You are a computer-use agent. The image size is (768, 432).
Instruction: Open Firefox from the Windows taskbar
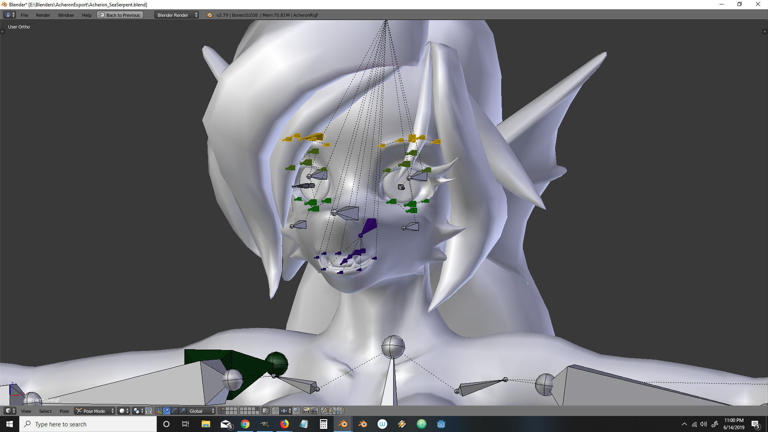click(284, 424)
